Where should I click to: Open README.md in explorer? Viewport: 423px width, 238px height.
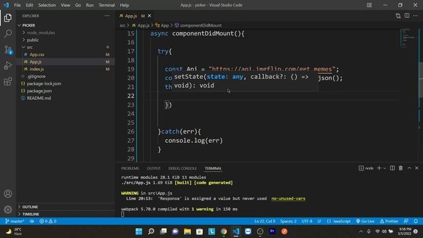pyautogui.click(x=65, y=99)
